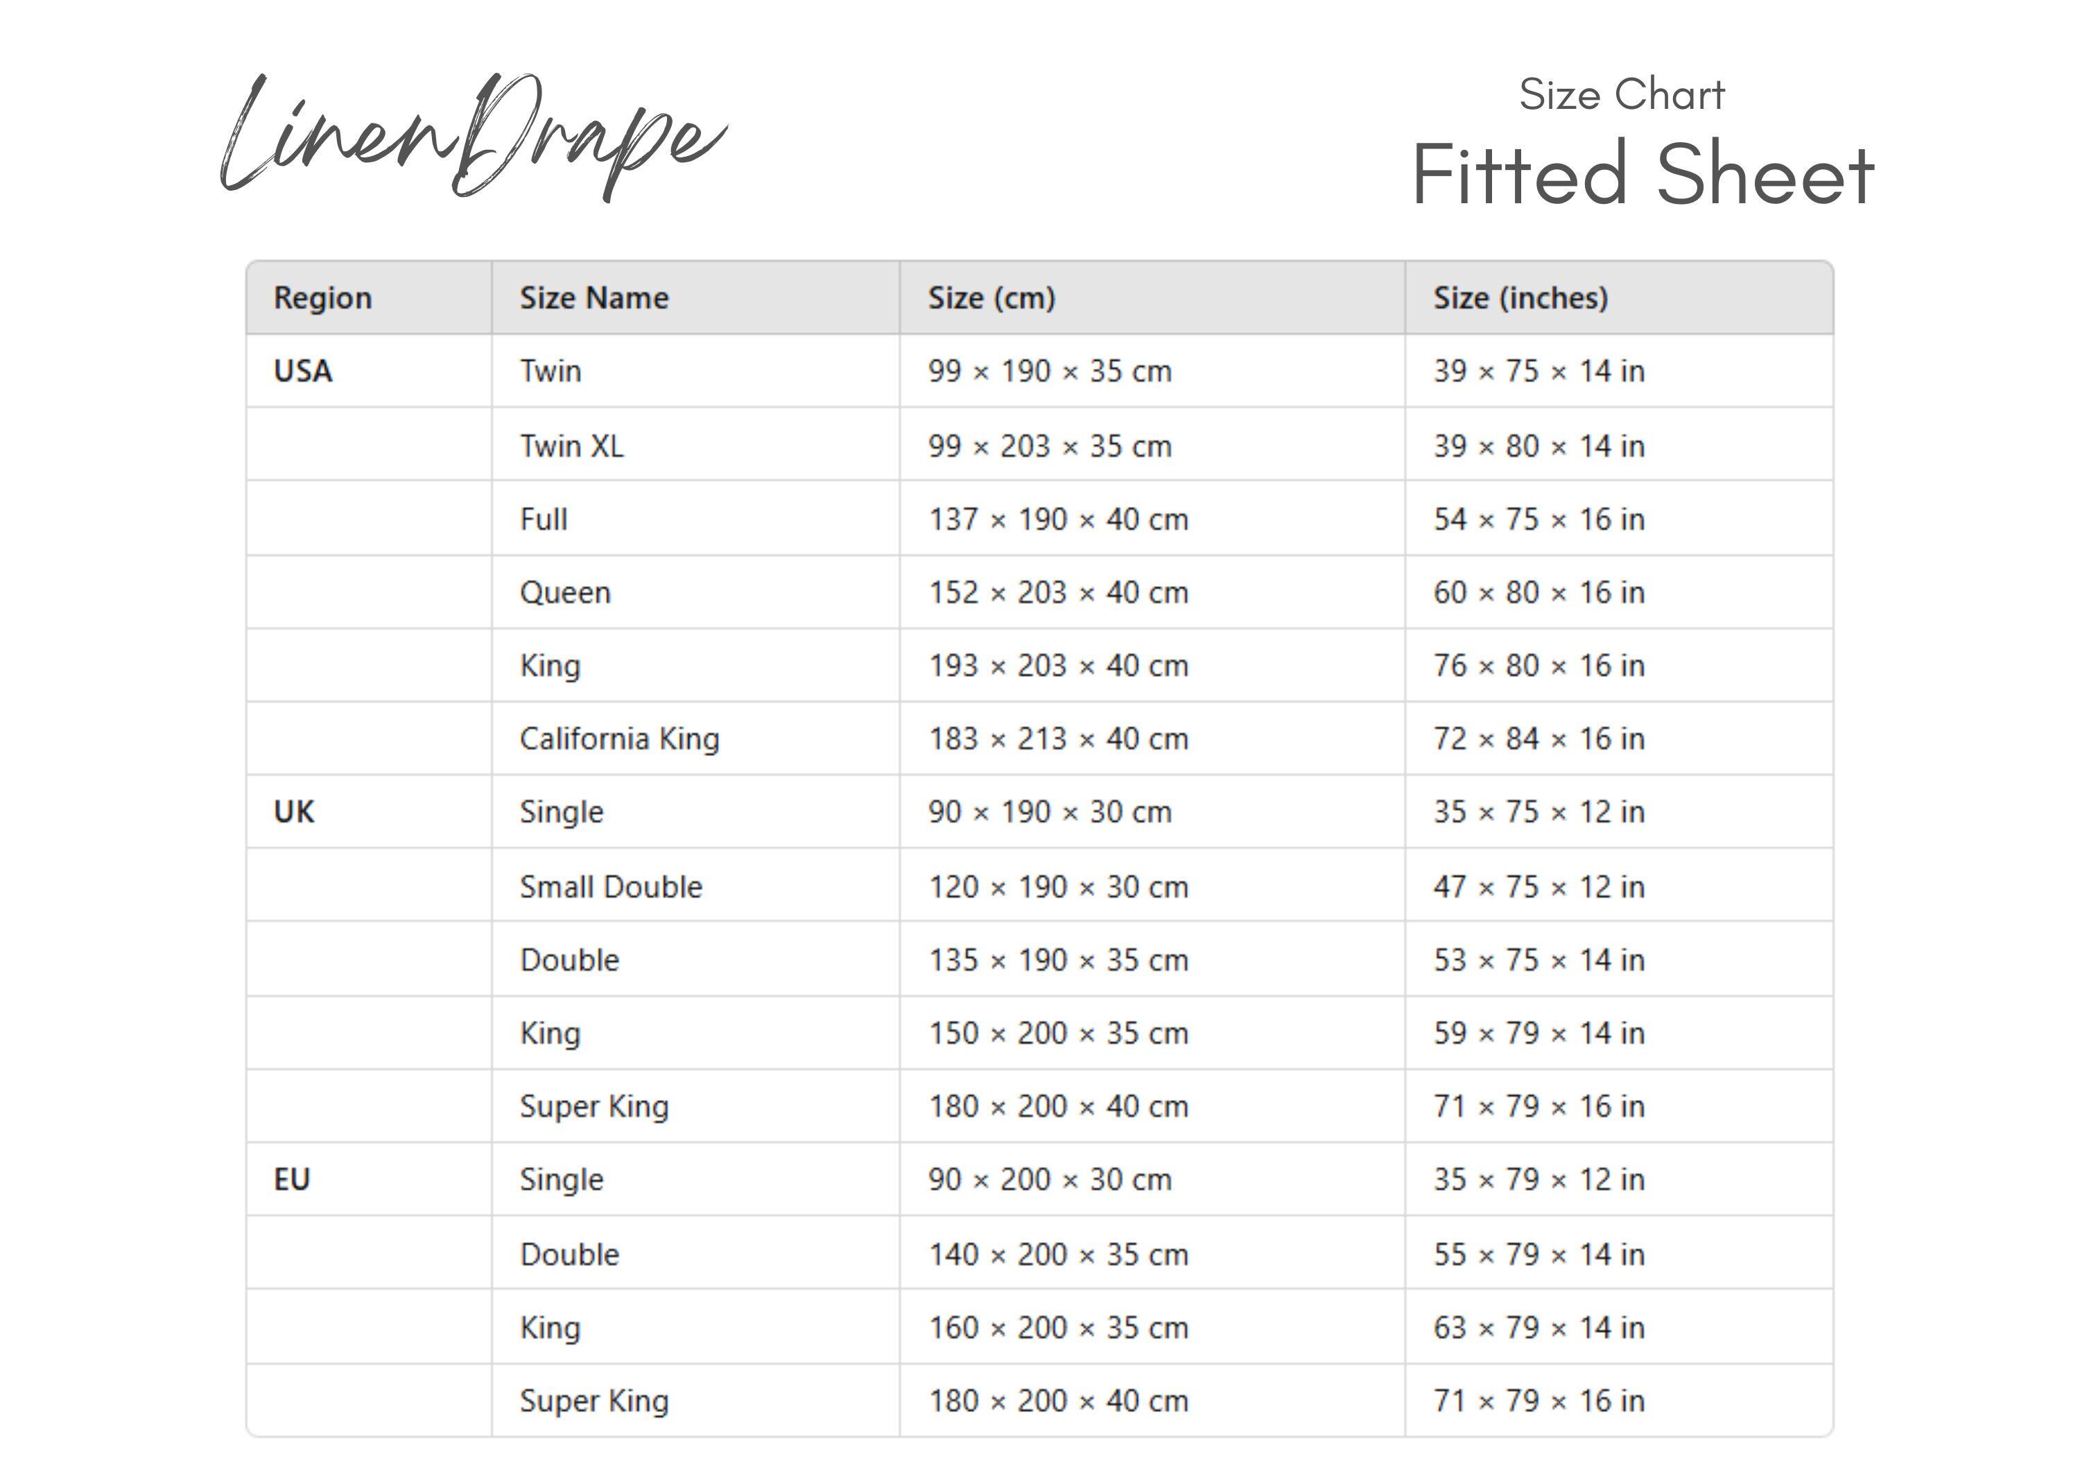
Task: Click the Region column header
Action: (322, 298)
